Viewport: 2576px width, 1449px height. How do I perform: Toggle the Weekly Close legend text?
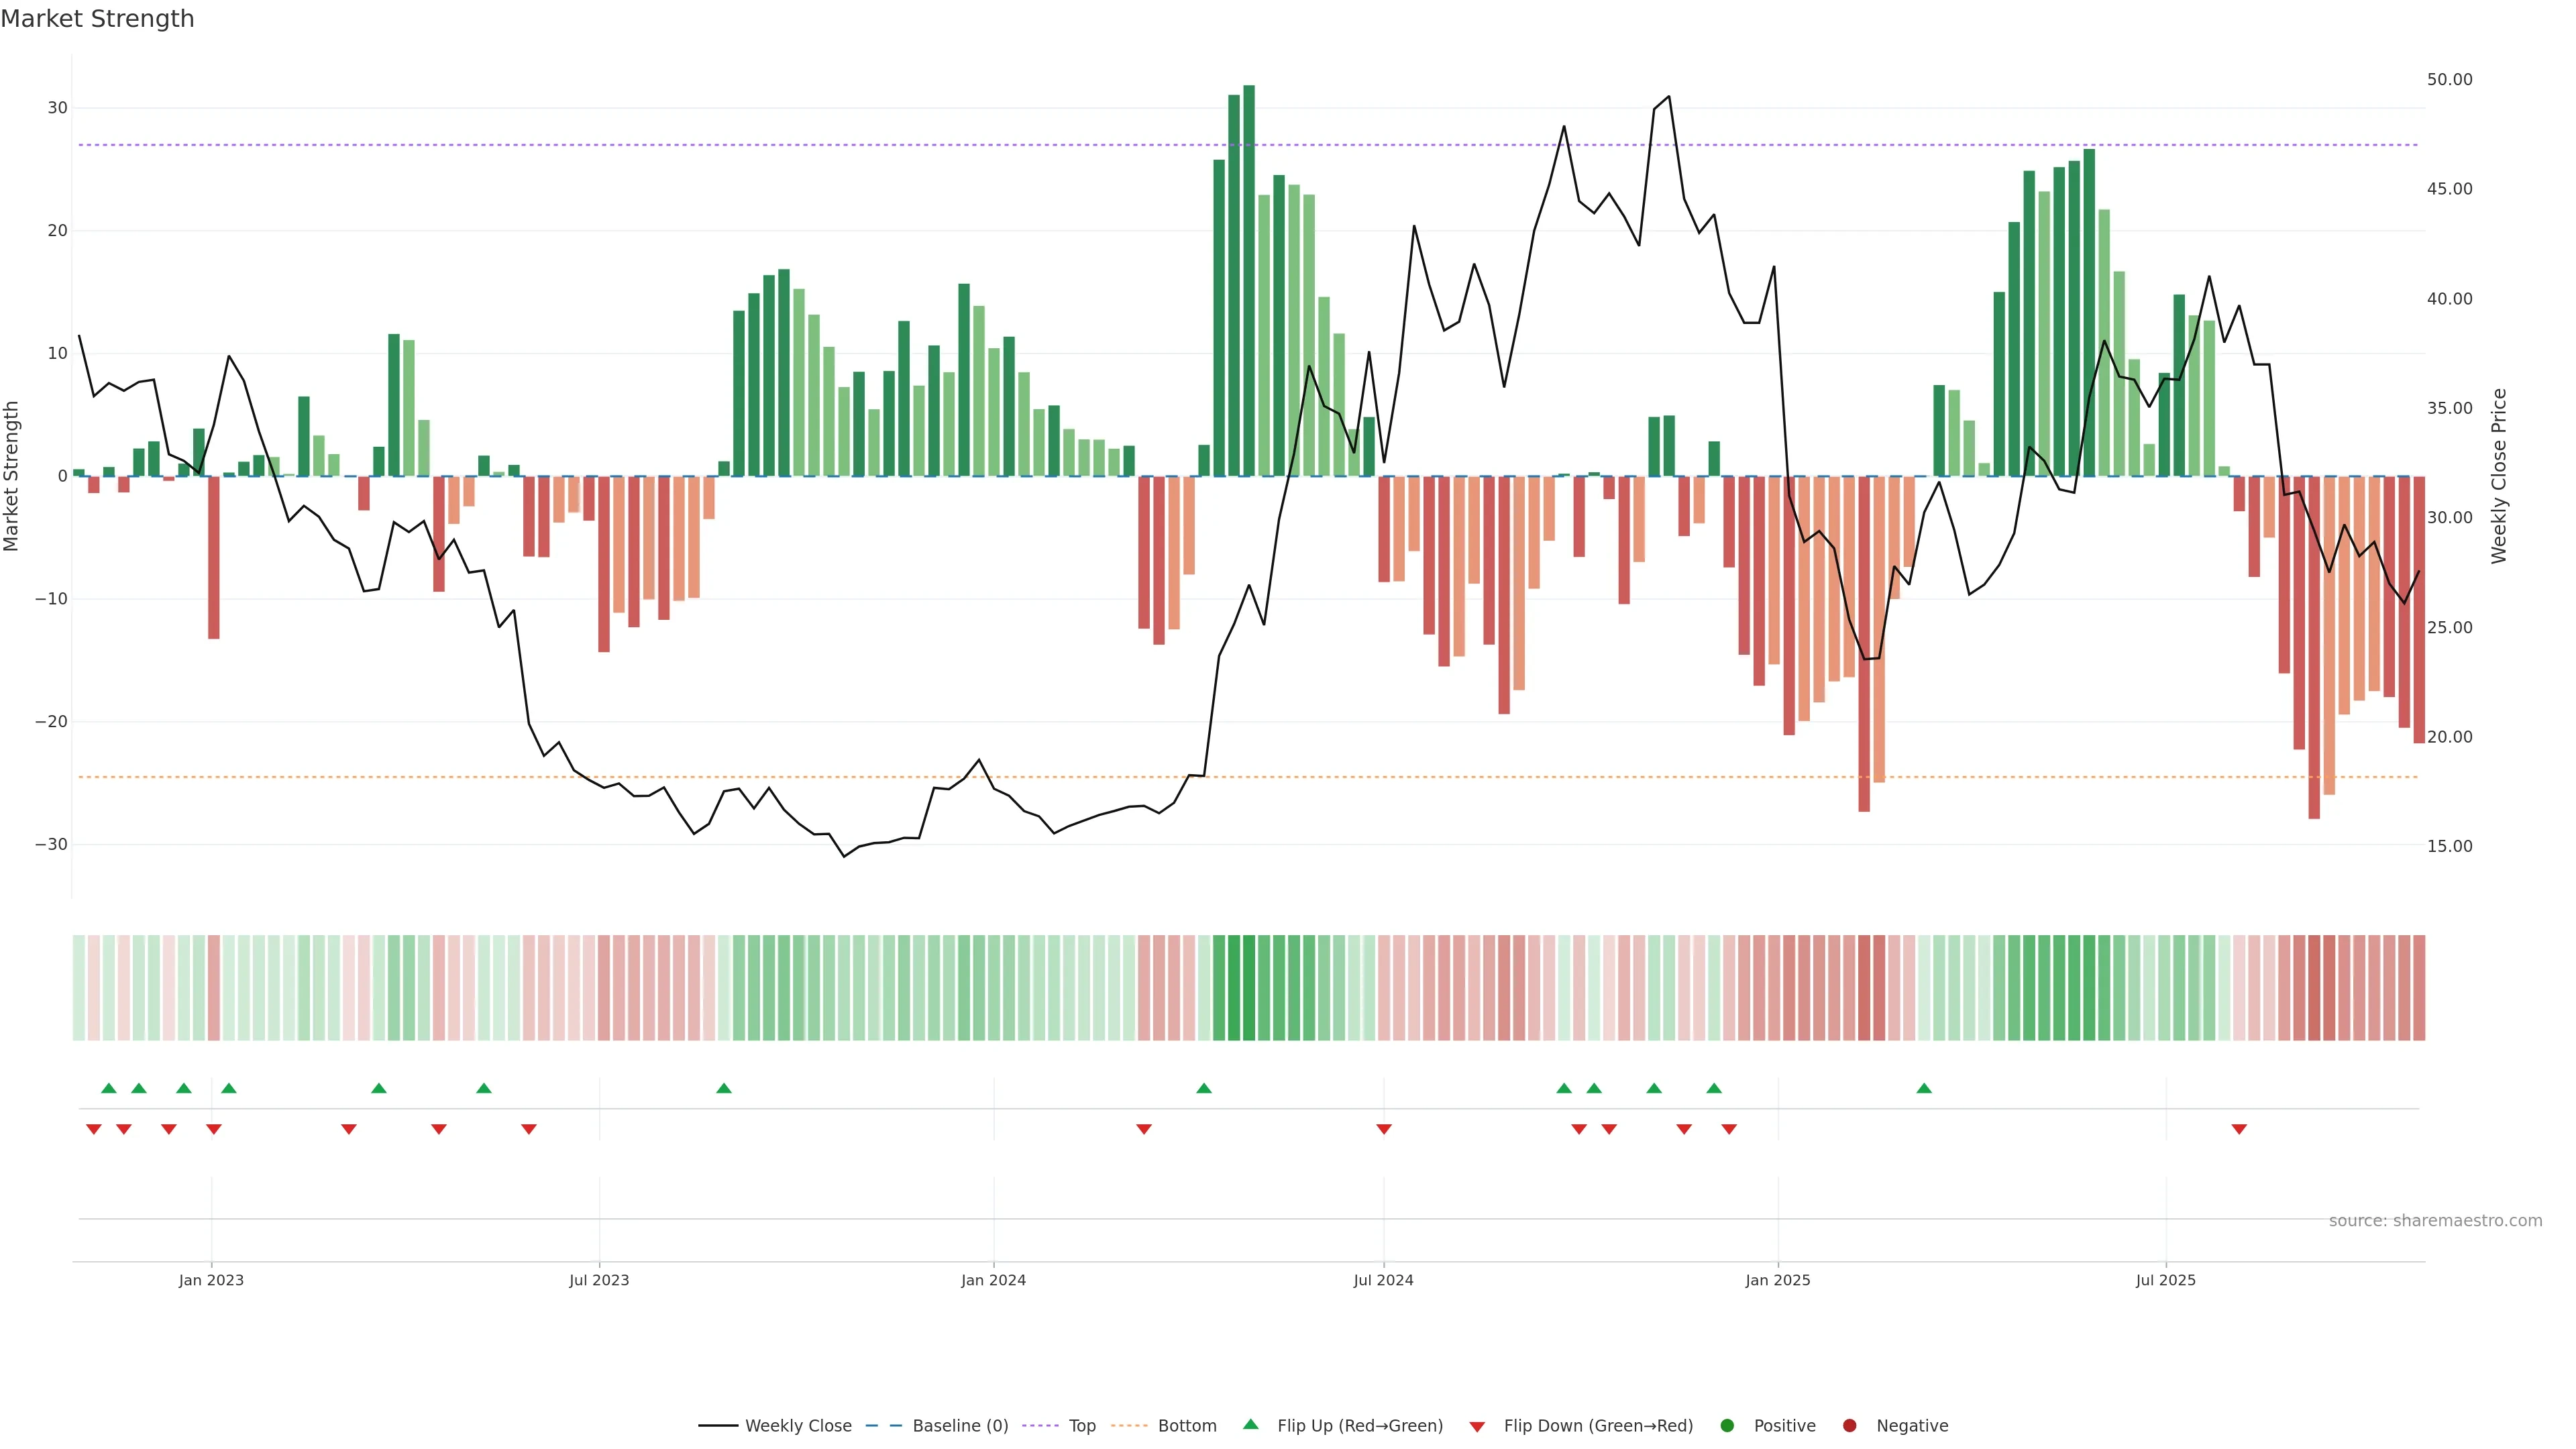click(798, 1426)
